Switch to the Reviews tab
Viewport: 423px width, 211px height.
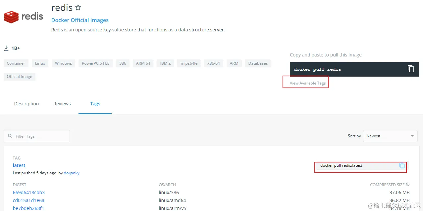[62, 104]
